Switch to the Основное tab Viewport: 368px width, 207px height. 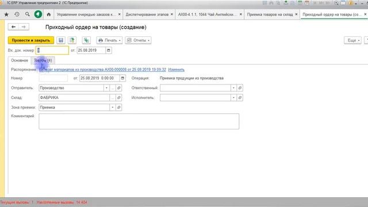coord(20,60)
